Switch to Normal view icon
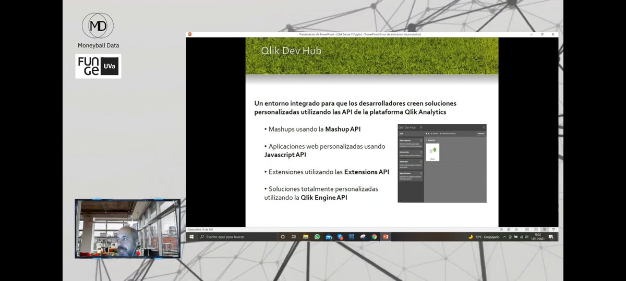This screenshot has height=281, width=626. pyautogui.click(x=527, y=229)
